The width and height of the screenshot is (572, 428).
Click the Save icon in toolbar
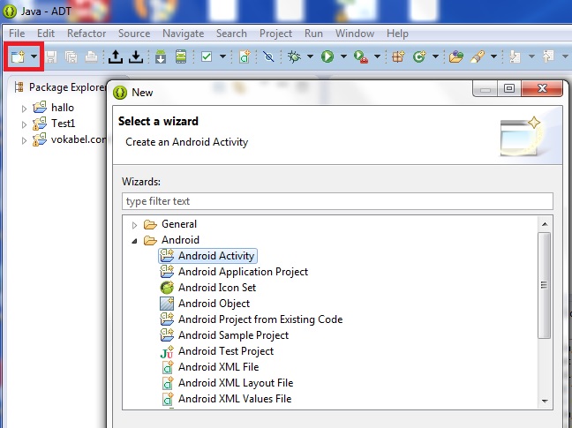pyautogui.click(x=51, y=56)
